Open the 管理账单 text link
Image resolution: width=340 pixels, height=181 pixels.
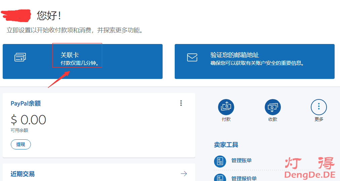coord(241,161)
